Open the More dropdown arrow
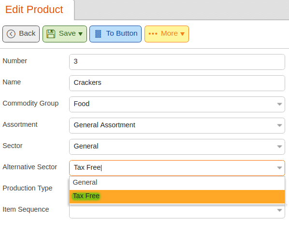 coord(182,34)
